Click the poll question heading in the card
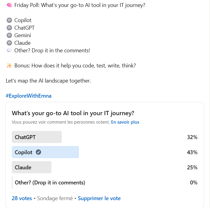 (x=73, y=113)
